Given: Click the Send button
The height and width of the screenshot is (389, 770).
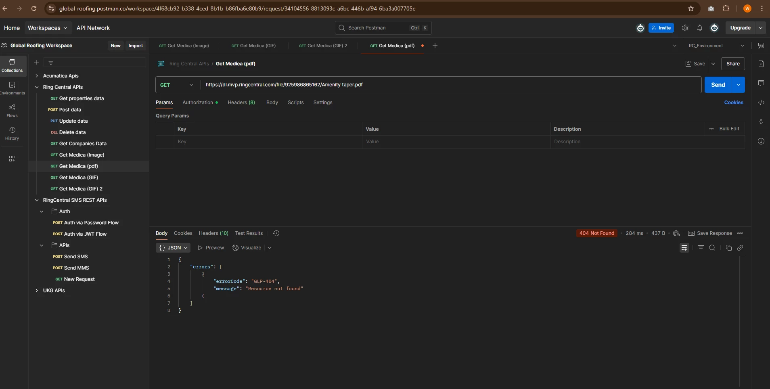Looking at the screenshot, I should tap(718, 85).
